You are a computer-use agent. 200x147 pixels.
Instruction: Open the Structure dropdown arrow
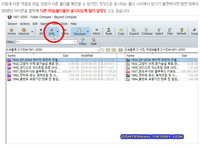pos(88,31)
